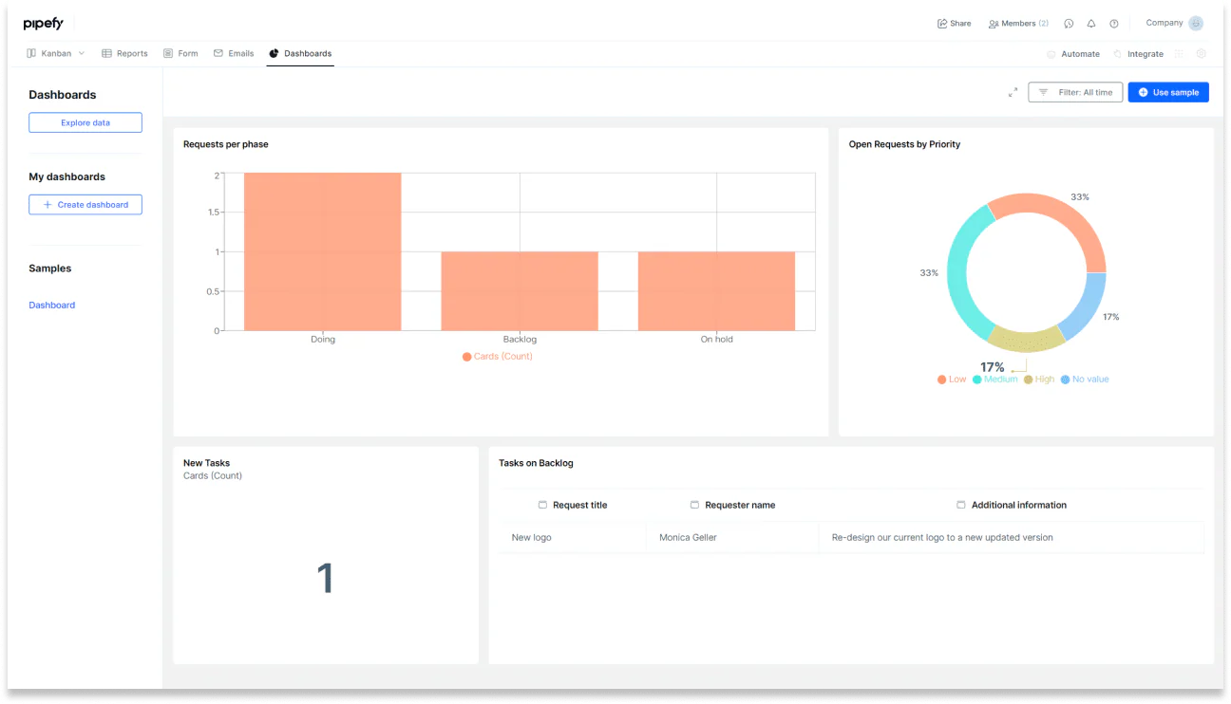
Task: Open the help question mark icon
Action: click(x=1114, y=24)
